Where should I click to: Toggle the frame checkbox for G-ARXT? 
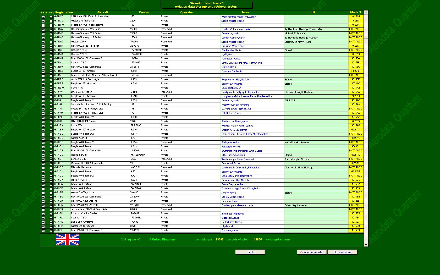coord(43,17)
